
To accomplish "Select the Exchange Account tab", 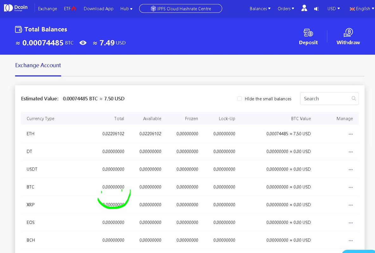I will (38, 65).
